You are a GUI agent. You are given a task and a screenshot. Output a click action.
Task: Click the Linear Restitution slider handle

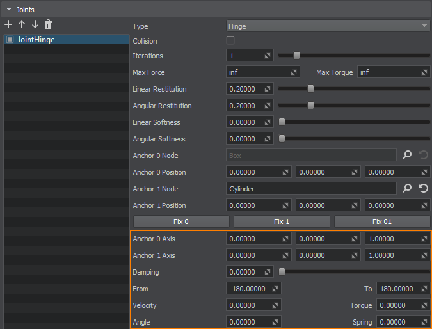310,89
